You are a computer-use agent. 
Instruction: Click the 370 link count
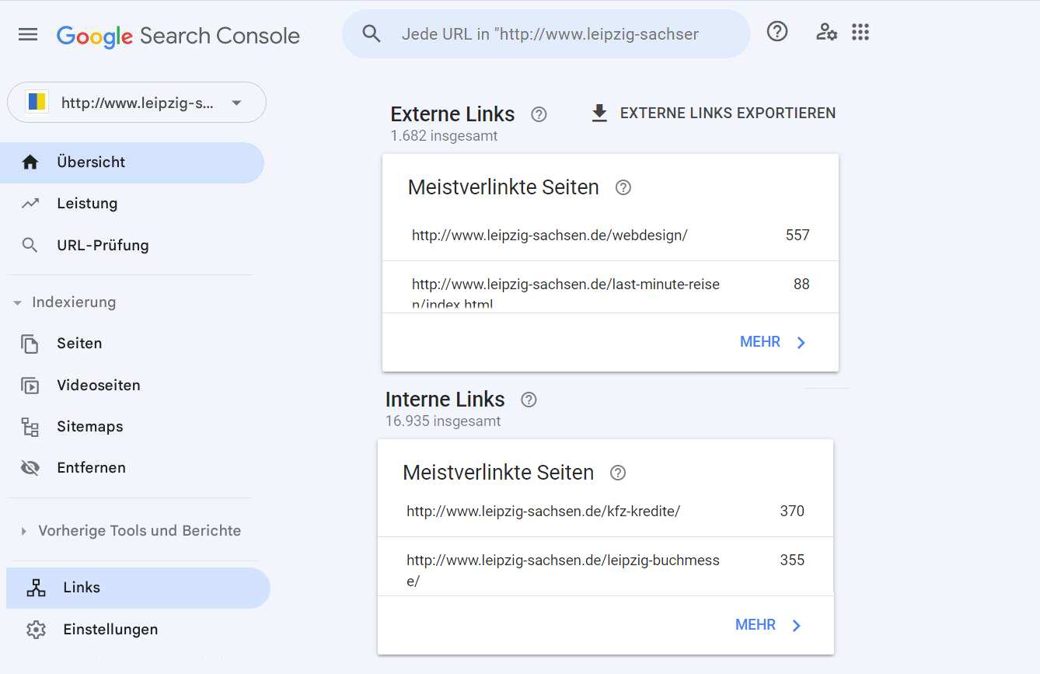(792, 512)
